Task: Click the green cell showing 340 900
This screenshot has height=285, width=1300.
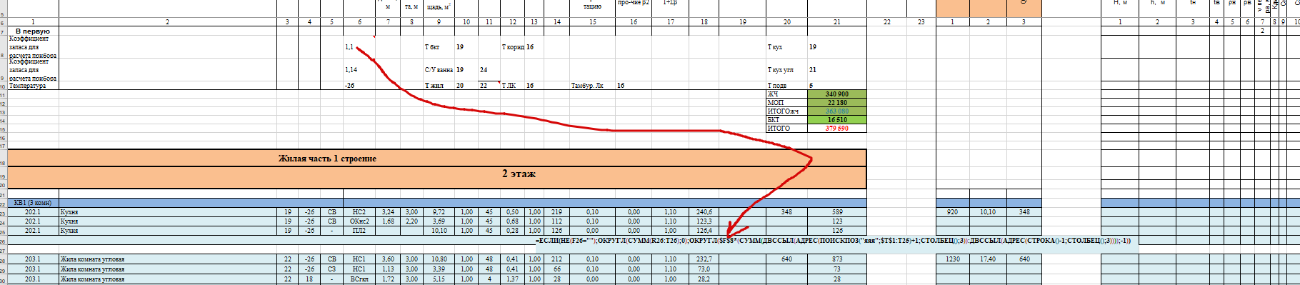Action: click(x=836, y=94)
